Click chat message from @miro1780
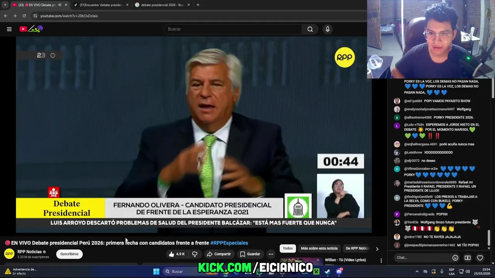The width and height of the screenshot is (495, 278). pyautogui.click(x=442, y=237)
